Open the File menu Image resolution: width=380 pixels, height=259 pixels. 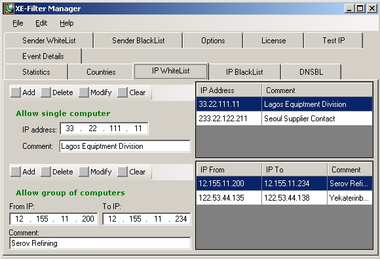click(18, 23)
